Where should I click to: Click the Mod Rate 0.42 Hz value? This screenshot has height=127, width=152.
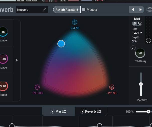(137, 33)
